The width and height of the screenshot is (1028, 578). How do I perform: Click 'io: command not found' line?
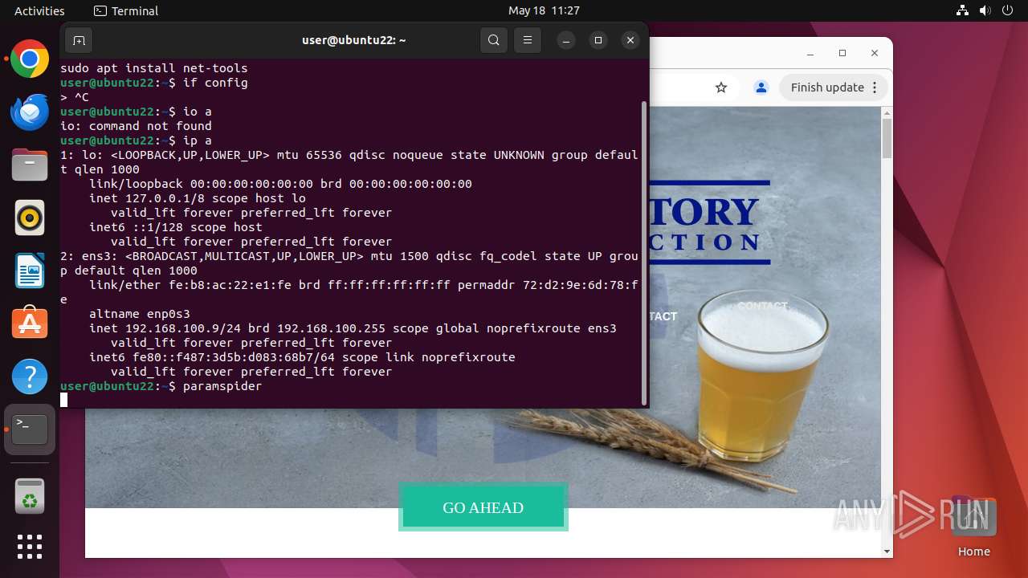136,126
